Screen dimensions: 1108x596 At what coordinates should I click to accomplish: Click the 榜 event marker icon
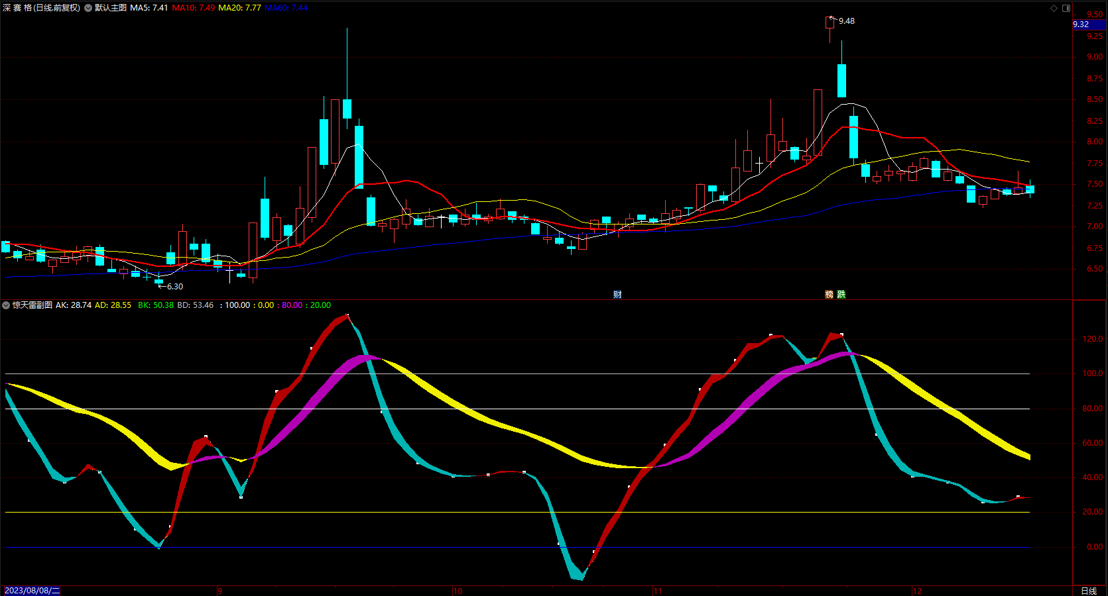(x=829, y=295)
